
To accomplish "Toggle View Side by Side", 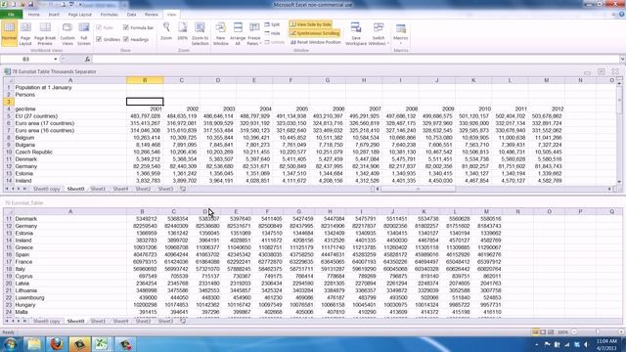I will click(311, 24).
